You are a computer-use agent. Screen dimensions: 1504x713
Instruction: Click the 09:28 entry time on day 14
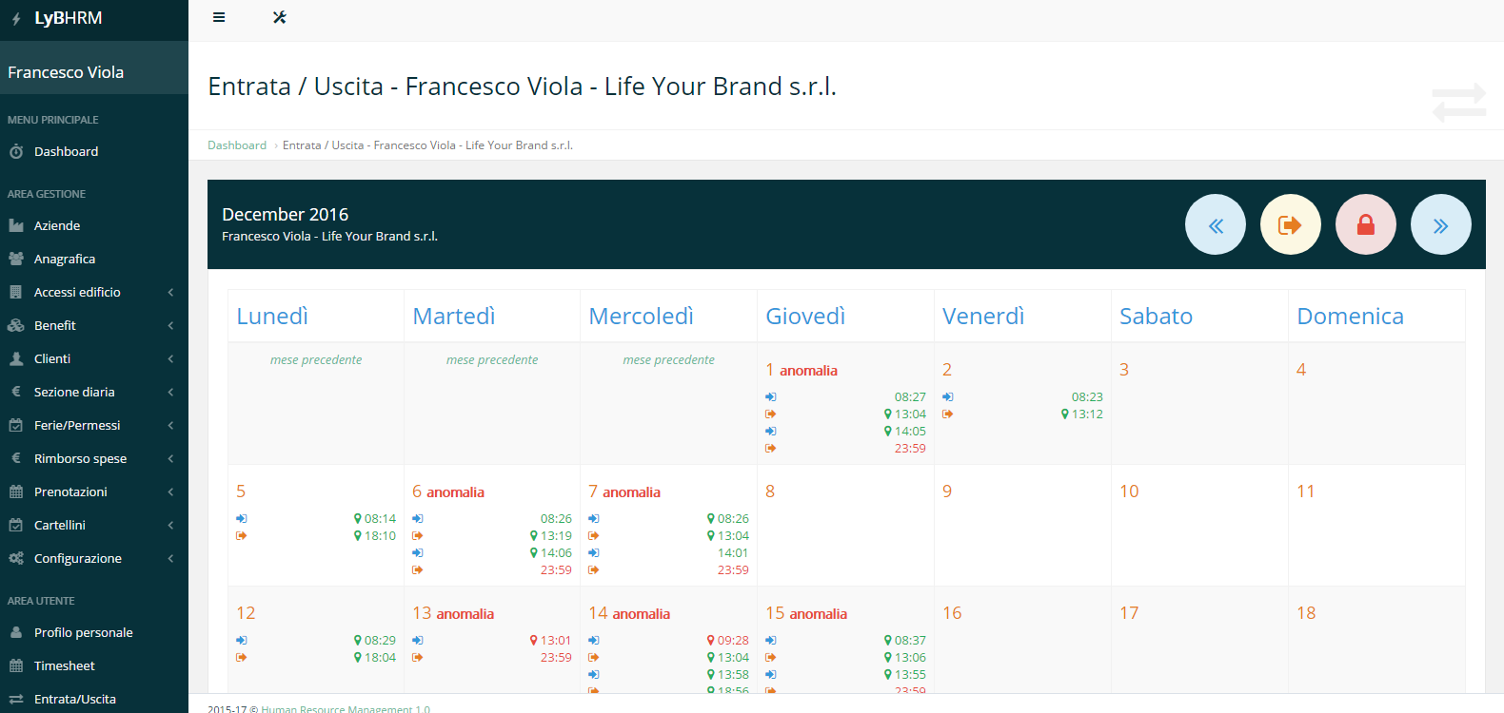(x=733, y=640)
